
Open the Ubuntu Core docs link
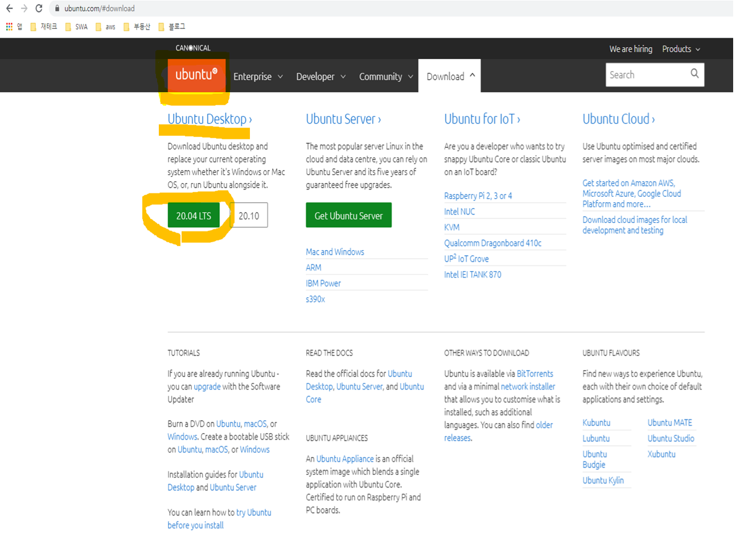[x=365, y=393]
